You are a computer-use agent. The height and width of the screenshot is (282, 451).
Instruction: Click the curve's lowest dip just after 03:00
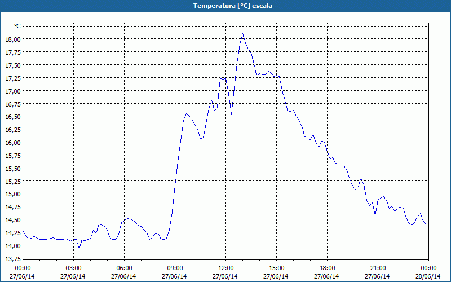tap(79, 249)
